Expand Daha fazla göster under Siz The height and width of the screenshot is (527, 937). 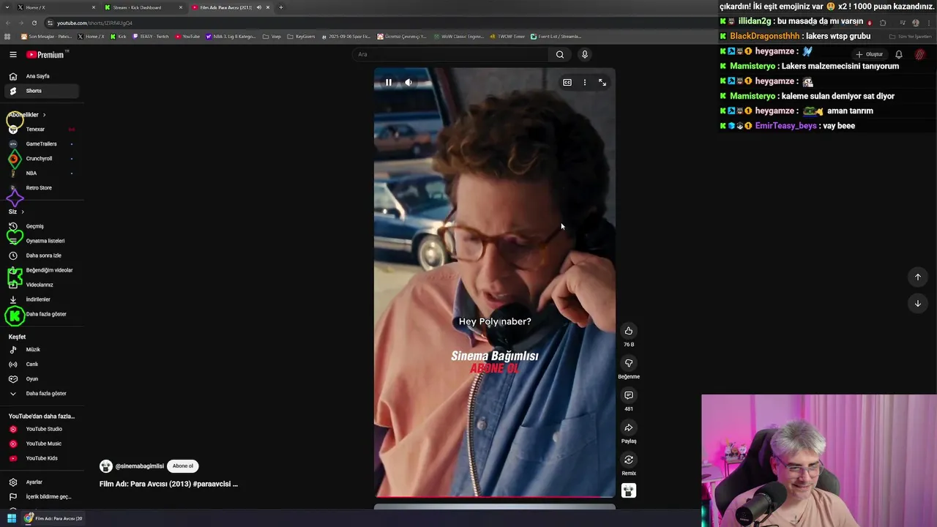[x=41, y=314]
